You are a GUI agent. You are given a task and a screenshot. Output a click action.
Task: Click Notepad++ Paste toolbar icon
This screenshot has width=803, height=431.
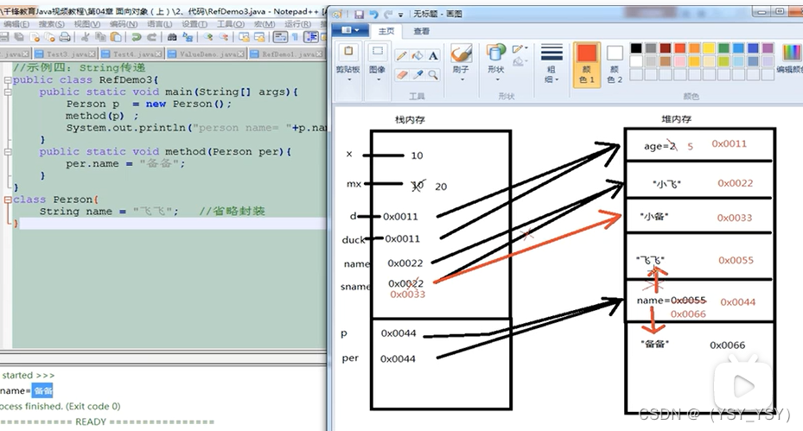click(116, 37)
